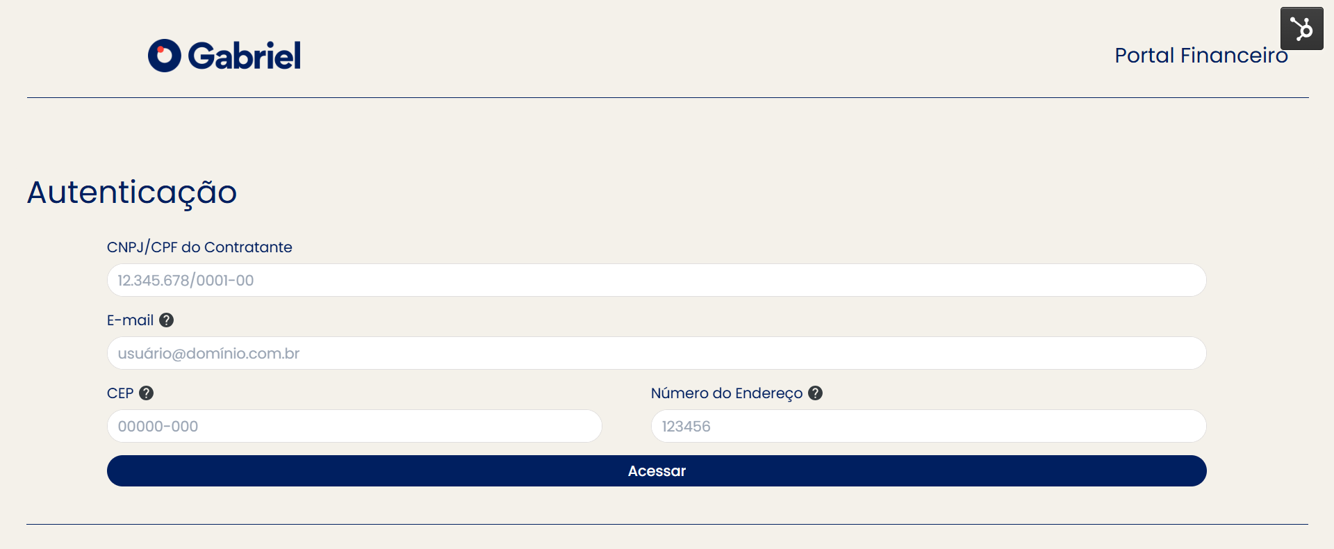The height and width of the screenshot is (549, 1334).
Task: Click the header divider line below logo
Action: tap(667, 98)
